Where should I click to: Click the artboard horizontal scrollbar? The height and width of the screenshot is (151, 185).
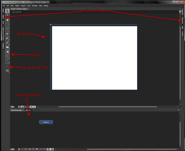coord(107,107)
